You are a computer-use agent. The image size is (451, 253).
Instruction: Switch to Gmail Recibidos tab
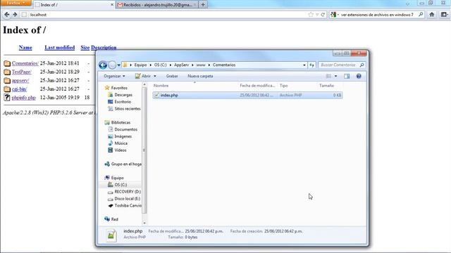pos(157,5)
